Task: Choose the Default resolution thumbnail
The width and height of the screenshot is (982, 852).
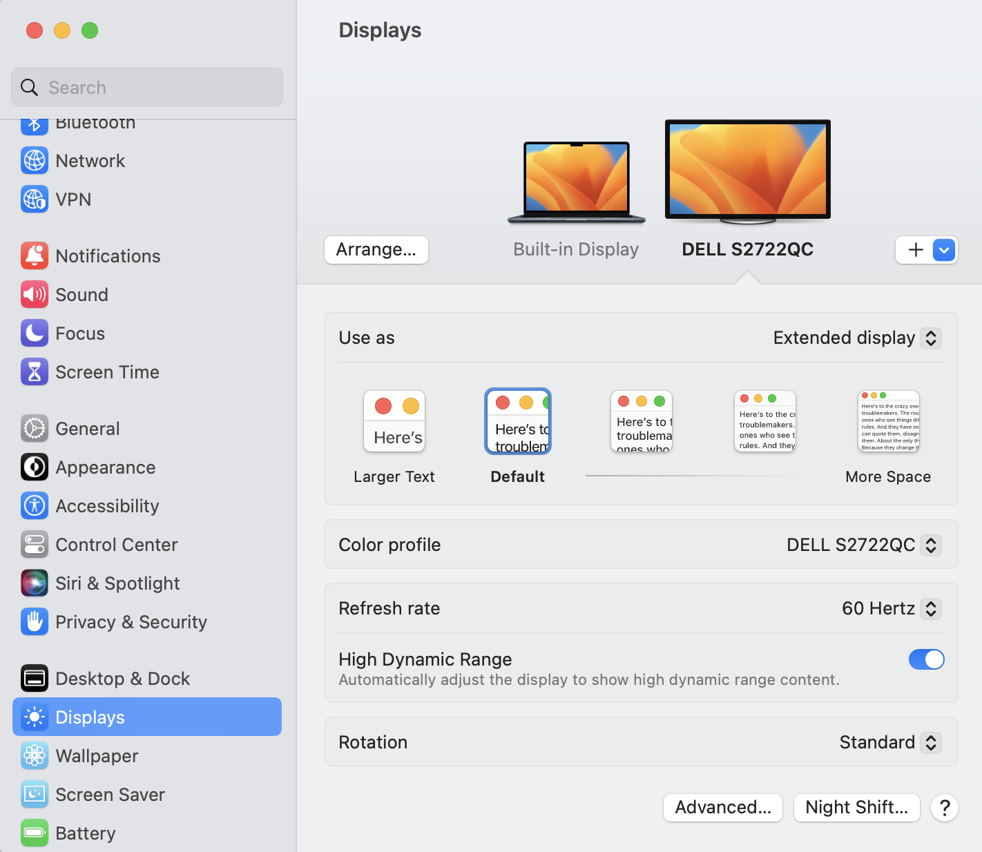Action: [x=518, y=421]
